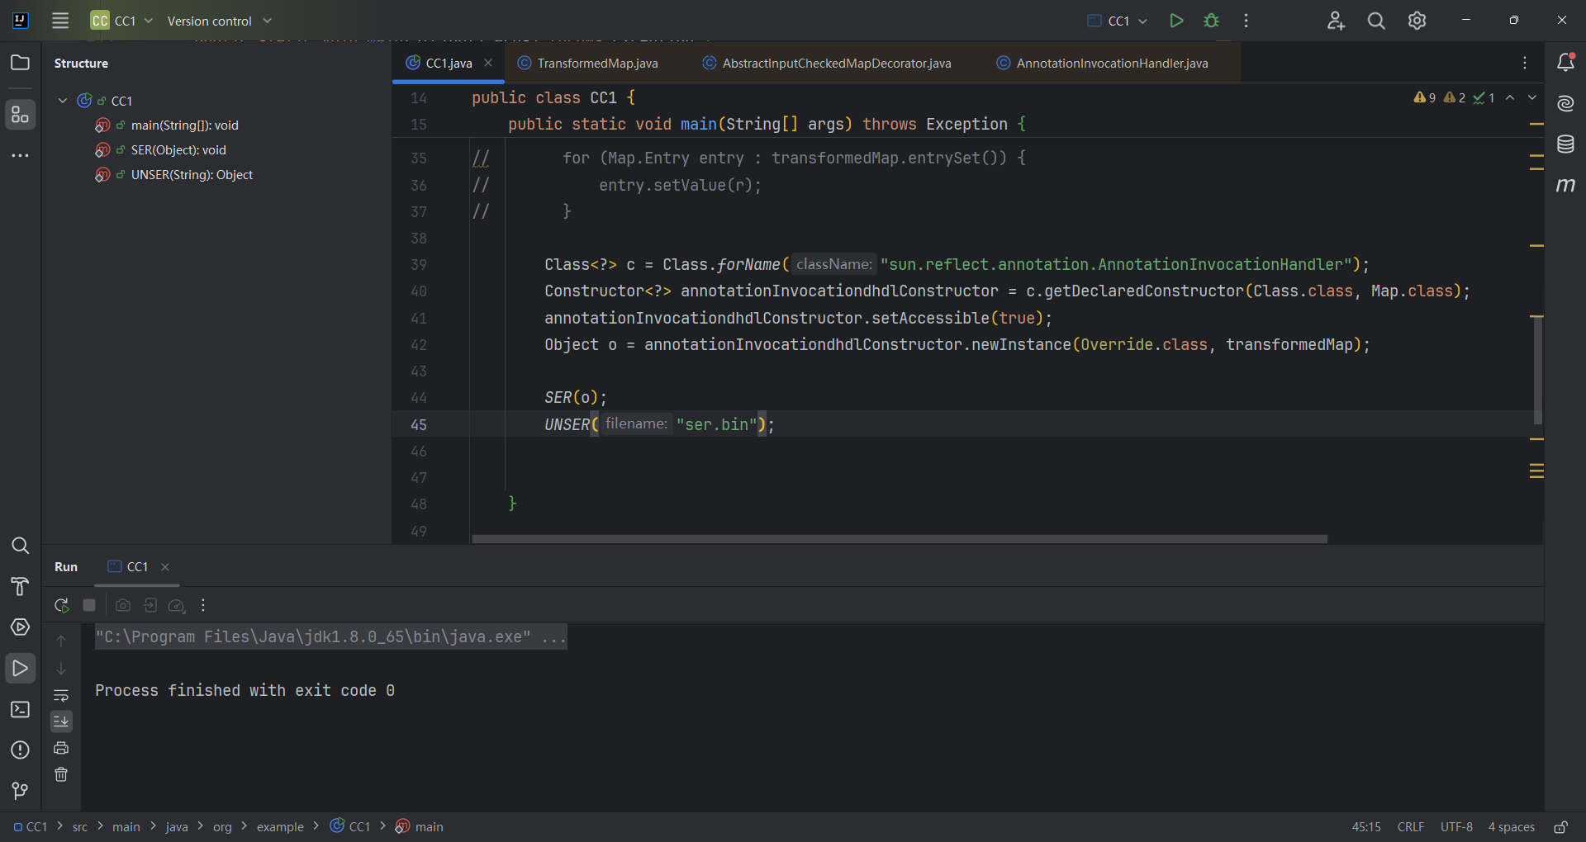
Task: Open Search Everywhere magnifier
Action: (1376, 21)
